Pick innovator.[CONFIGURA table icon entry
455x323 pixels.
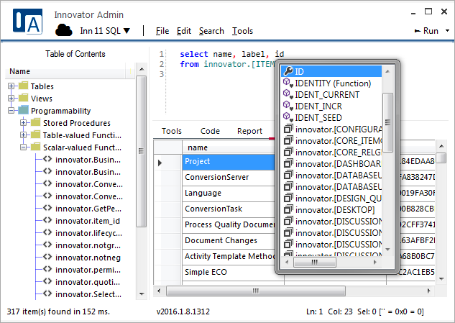[x=331, y=129]
